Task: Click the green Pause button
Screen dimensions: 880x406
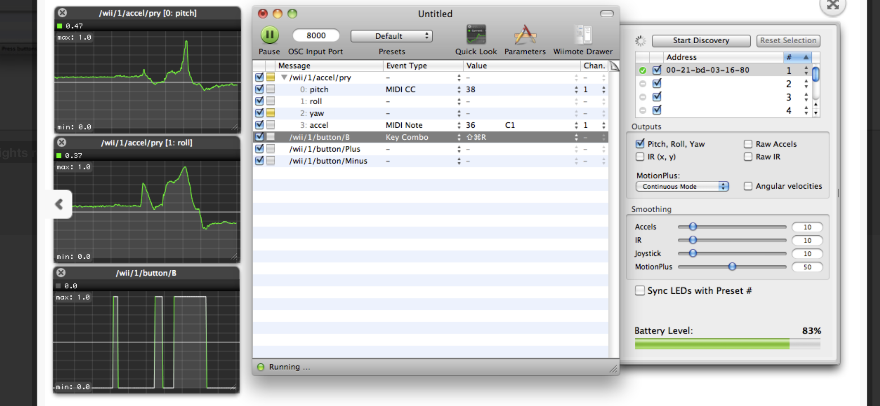Action: [x=269, y=35]
